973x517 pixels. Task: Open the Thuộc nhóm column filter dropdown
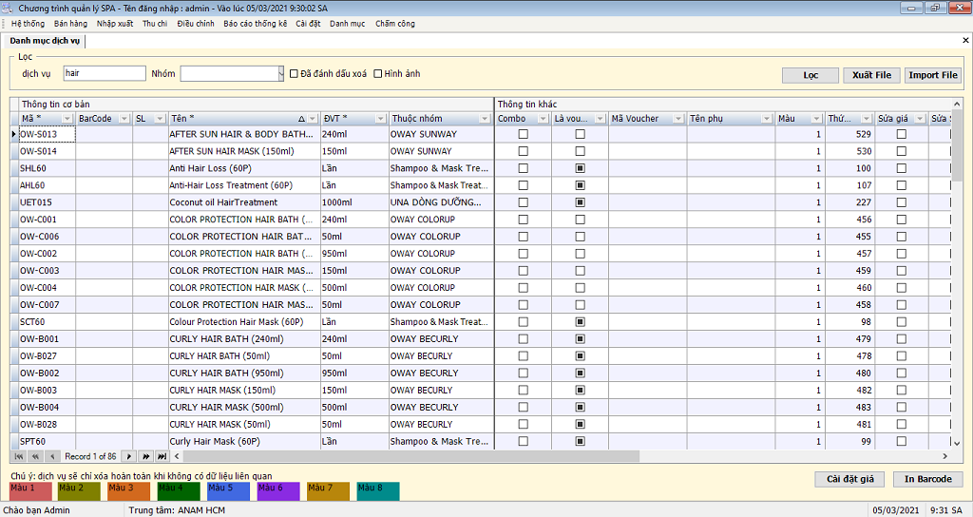click(x=486, y=119)
